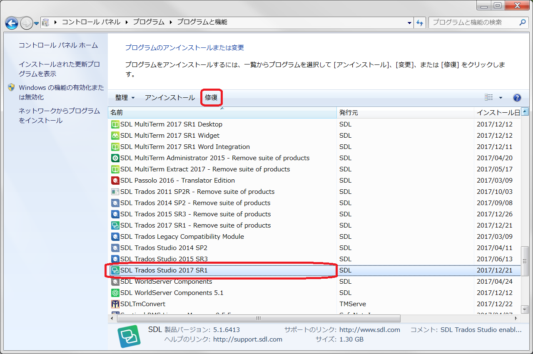
Task: Open Programs and Features help icon
Action: pos(517,98)
